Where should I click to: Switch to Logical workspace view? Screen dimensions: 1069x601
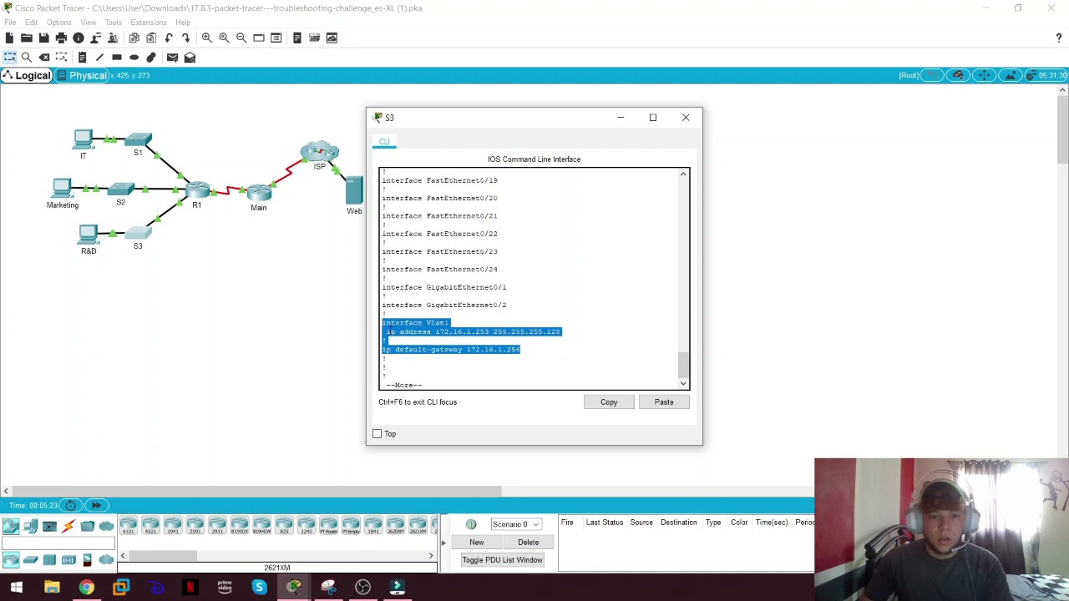(26, 76)
